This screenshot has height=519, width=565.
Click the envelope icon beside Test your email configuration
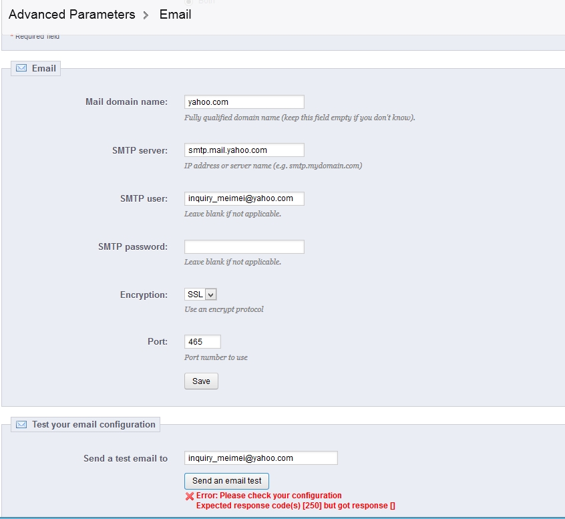pos(21,425)
